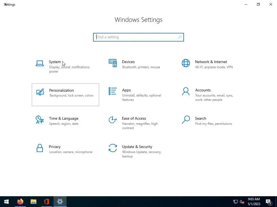Viewport: 277px width, 207px height.
Task: Open network status tray icon
Action: [x=236, y=202]
